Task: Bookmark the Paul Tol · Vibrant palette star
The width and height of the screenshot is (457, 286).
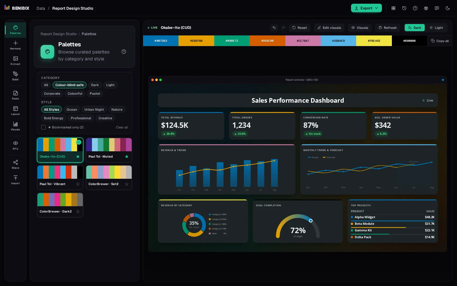Action: (78, 184)
